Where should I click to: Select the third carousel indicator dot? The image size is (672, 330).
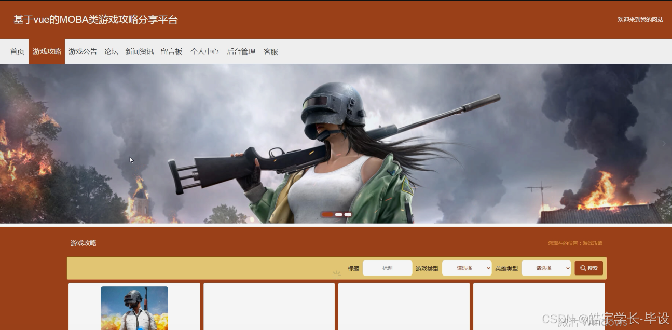pyautogui.click(x=348, y=214)
